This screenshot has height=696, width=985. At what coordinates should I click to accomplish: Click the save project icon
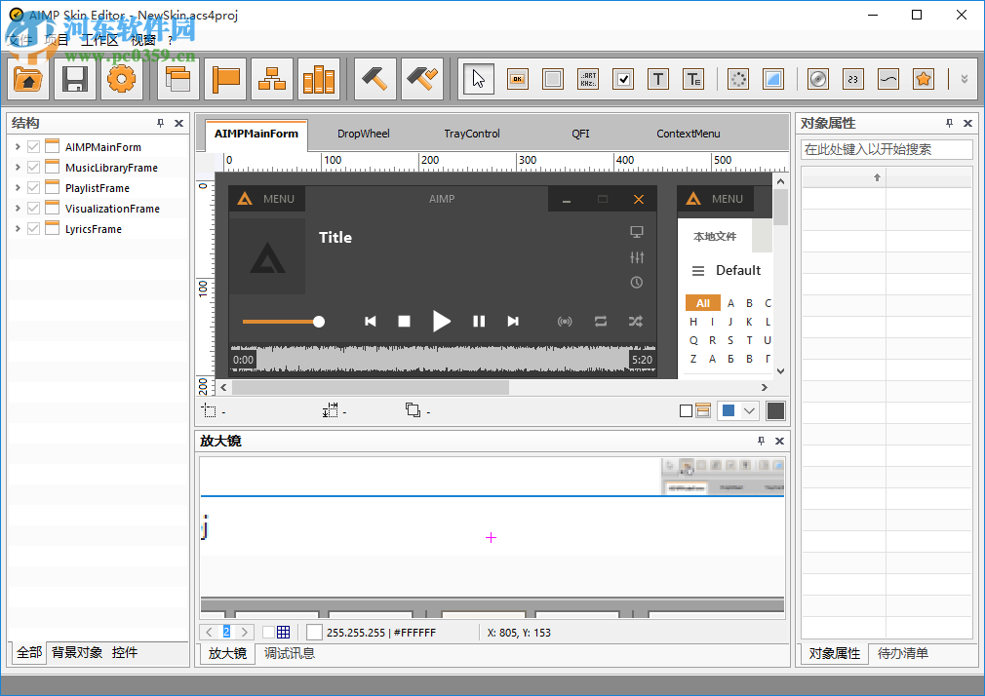point(74,79)
